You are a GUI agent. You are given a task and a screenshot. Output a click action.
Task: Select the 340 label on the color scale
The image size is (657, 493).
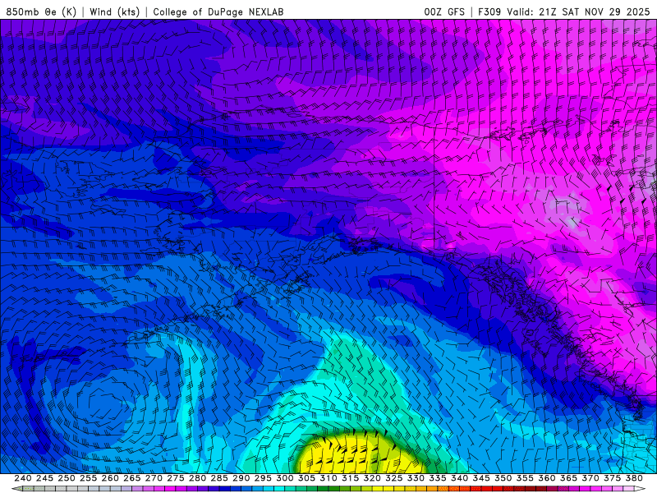click(459, 478)
